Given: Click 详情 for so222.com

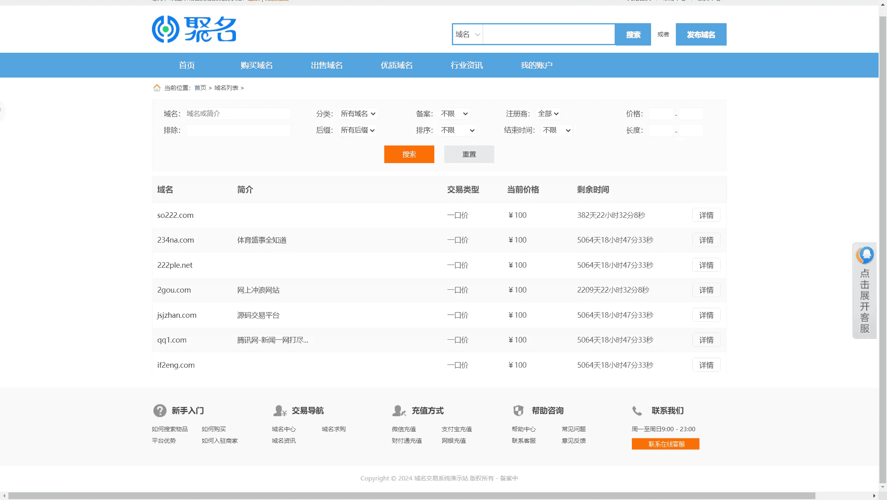Looking at the screenshot, I should coord(706,215).
